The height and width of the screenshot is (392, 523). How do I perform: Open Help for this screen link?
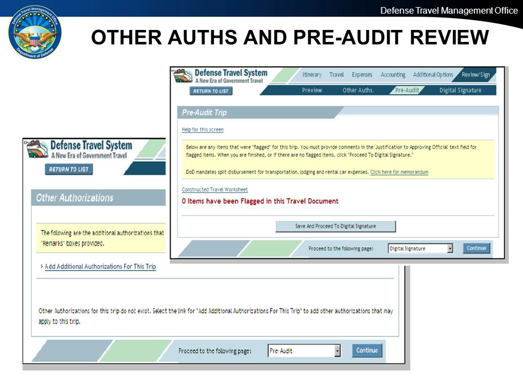(203, 130)
